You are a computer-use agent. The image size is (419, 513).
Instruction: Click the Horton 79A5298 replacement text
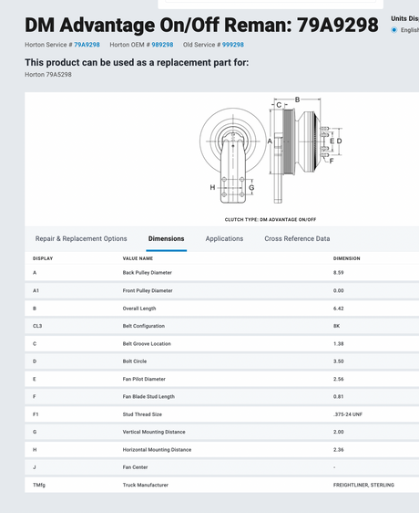click(x=48, y=75)
